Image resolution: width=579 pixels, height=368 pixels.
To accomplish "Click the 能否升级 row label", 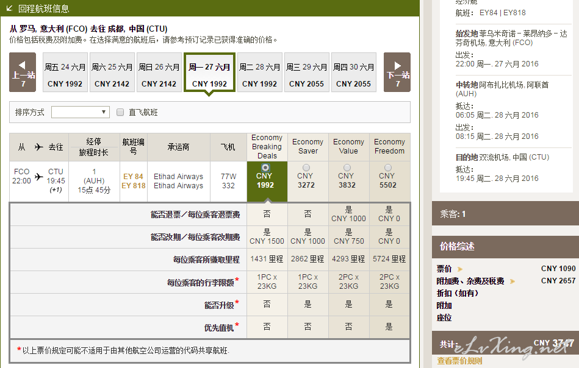I will [219, 305].
